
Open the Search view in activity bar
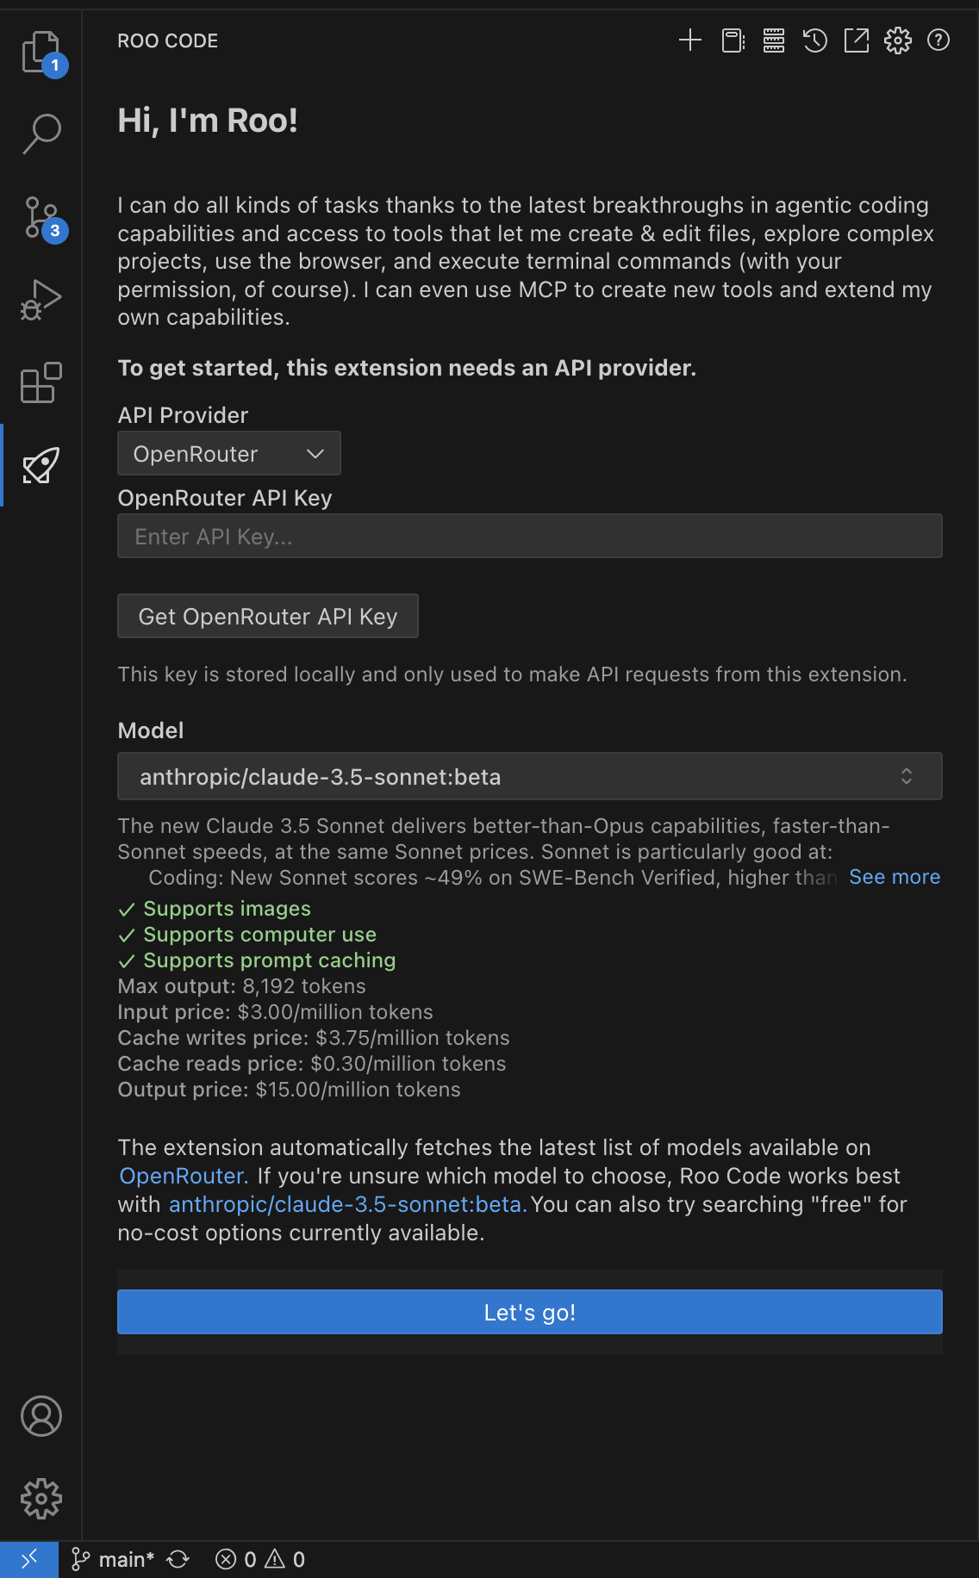[x=41, y=134]
